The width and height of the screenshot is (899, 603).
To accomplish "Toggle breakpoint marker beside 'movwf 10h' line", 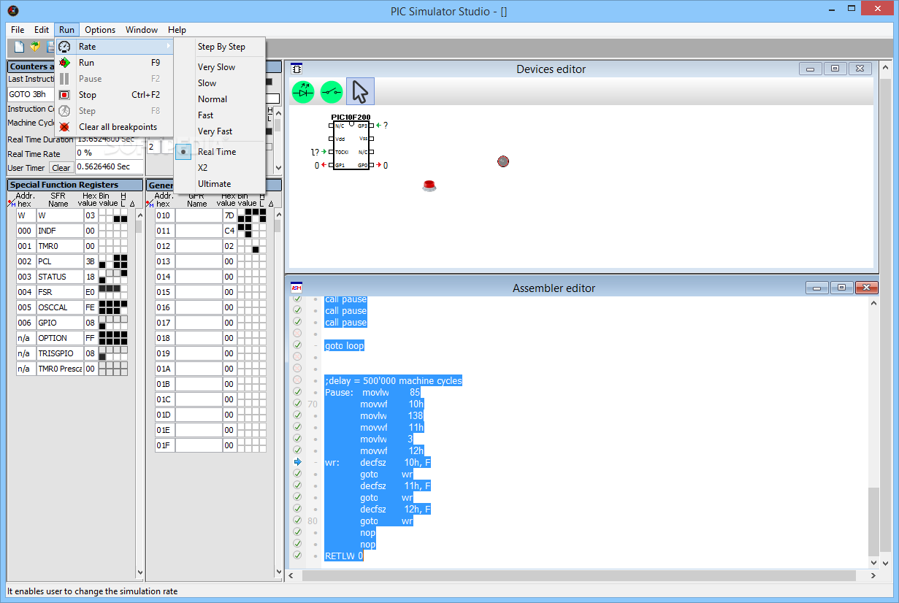I will [x=297, y=404].
